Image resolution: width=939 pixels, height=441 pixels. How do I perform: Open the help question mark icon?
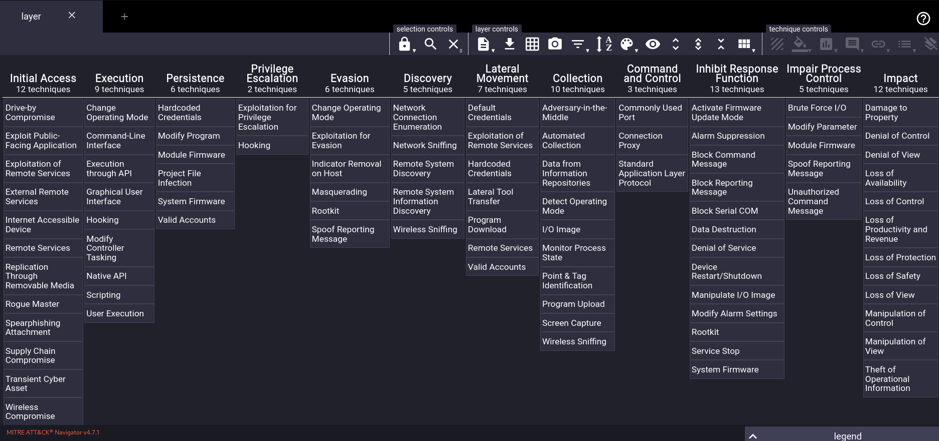click(923, 19)
